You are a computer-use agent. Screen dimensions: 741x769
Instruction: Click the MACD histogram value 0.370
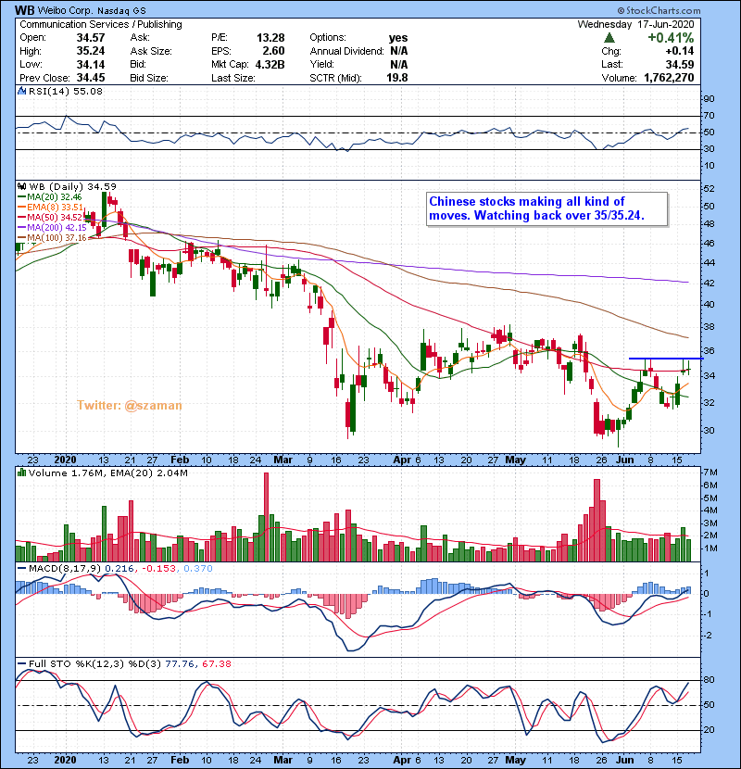pyautogui.click(x=198, y=569)
